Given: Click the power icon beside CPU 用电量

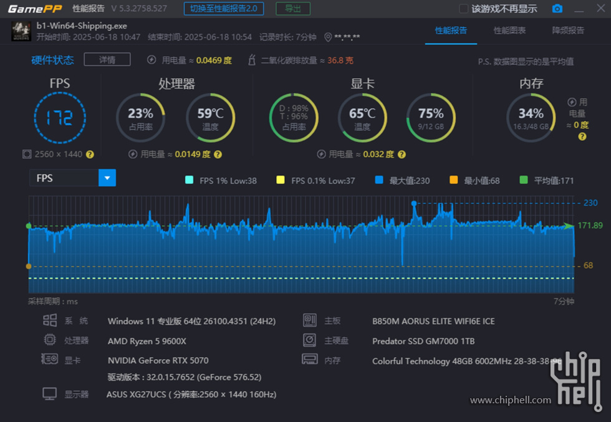Looking at the screenshot, I should tap(133, 155).
